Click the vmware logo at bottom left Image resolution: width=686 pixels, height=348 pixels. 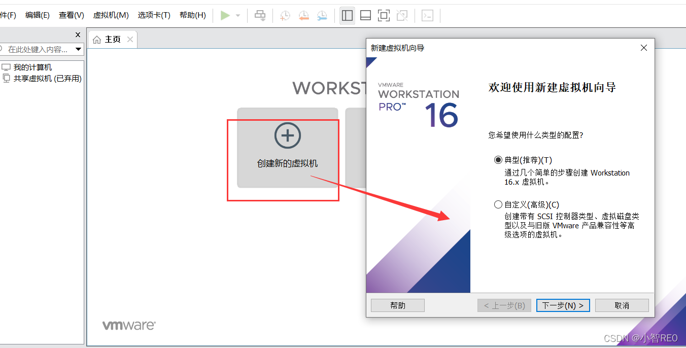[x=129, y=325]
